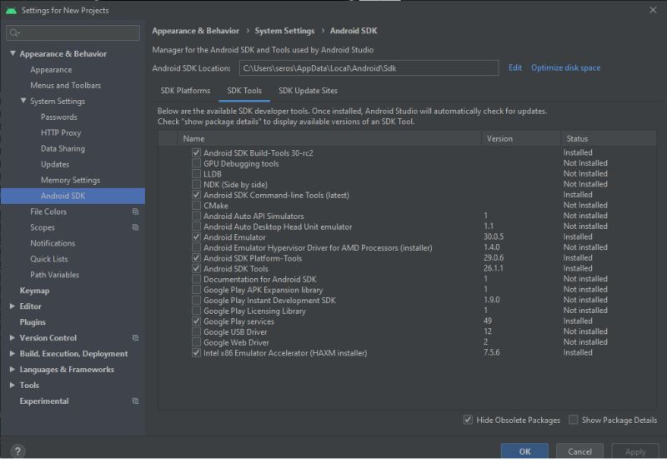This screenshot has width=667, height=463.
Task: Click the Google Play Instant Development SDK row
Action: pos(407,300)
